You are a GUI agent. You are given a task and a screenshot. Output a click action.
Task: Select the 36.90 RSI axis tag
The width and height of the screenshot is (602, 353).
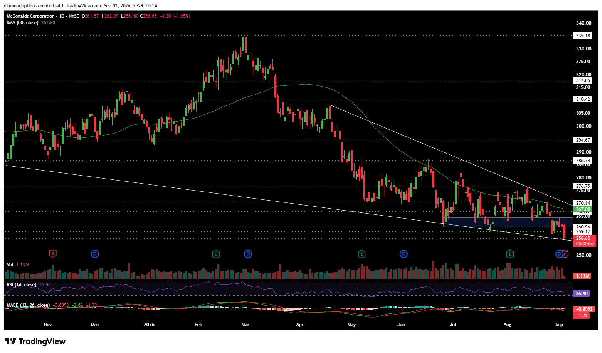tap(582, 294)
